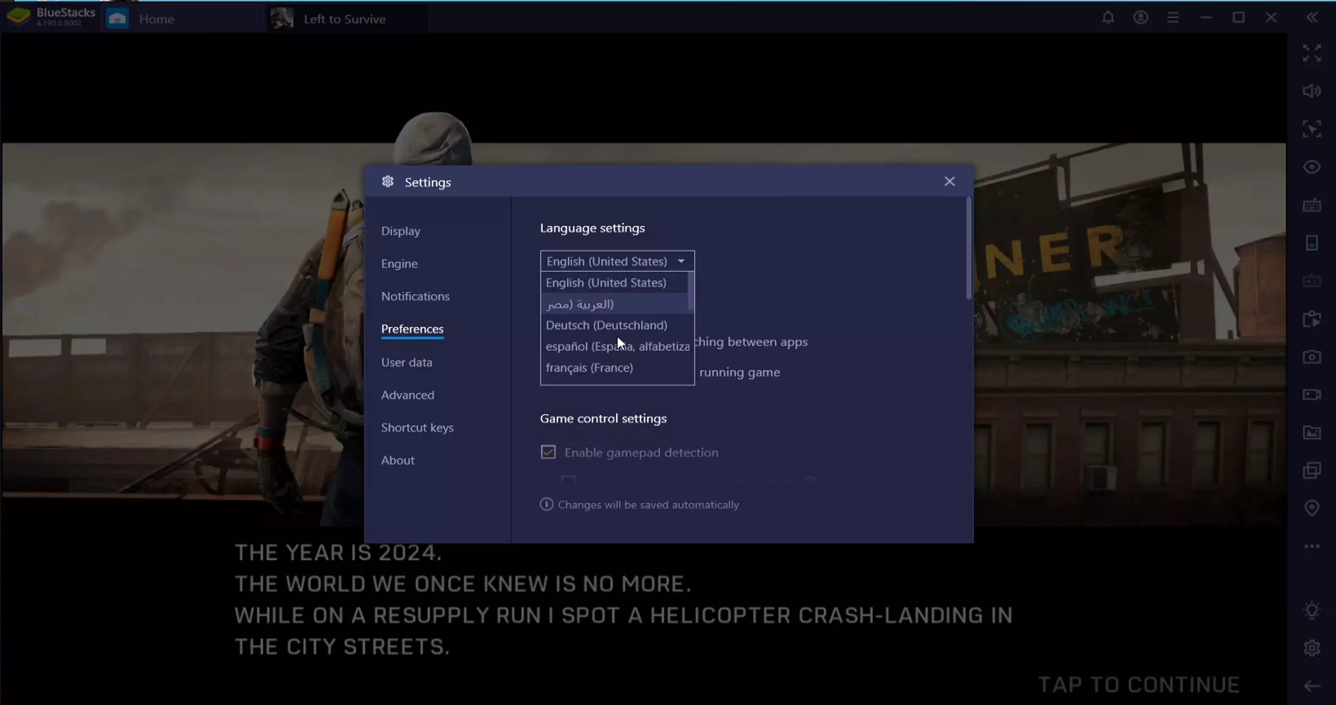This screenshot has width=1336, height=705.
Task: Close the Settings dialog
Action: [949, 181]
